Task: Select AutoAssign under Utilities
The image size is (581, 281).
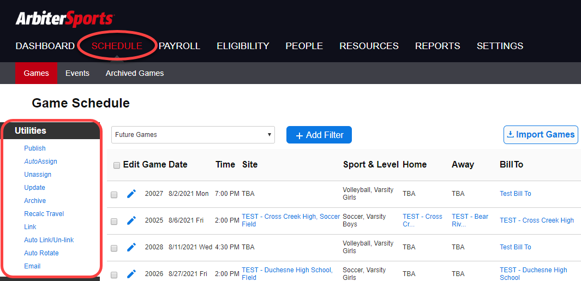Action: (x=41, y=162)
